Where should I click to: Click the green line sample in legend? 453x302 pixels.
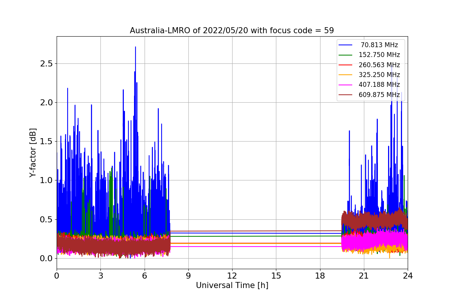coord(346,55)
